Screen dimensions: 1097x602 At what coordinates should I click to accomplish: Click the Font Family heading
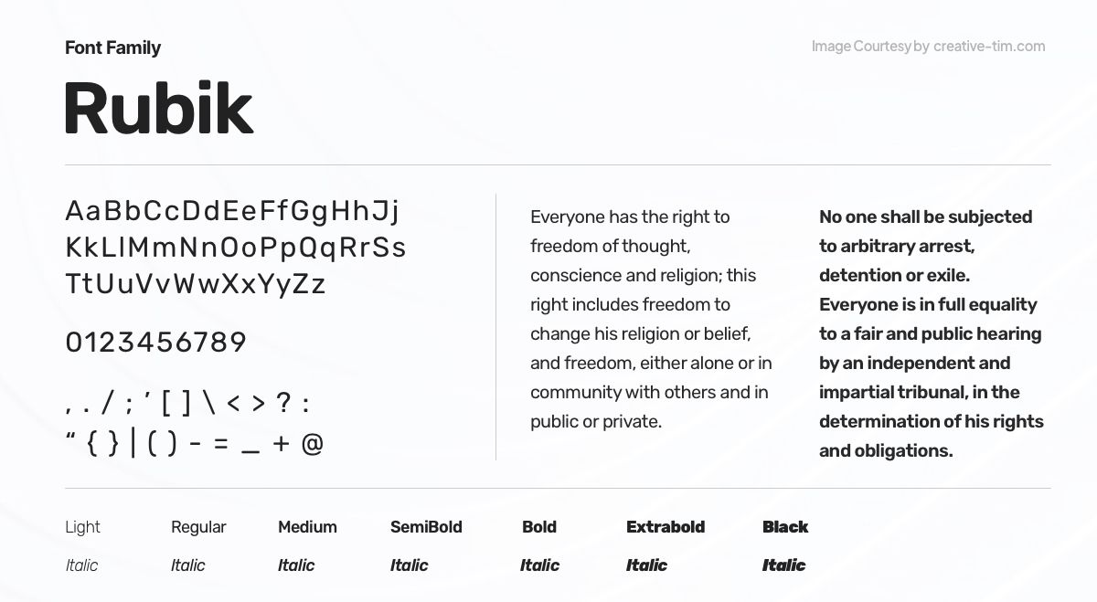112,48
